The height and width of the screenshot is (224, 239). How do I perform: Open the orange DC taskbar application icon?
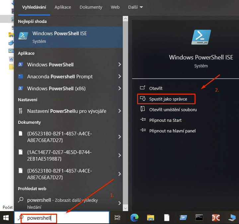coord(216,218)
